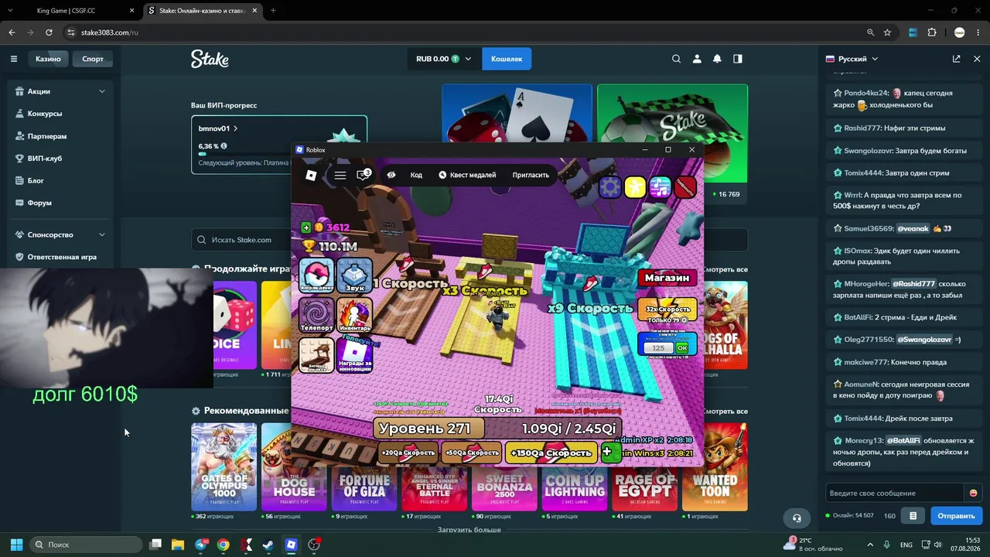The image size is (990, 557).
Task: Add coins with the green plus by 3612
Action: coord(306,227)
